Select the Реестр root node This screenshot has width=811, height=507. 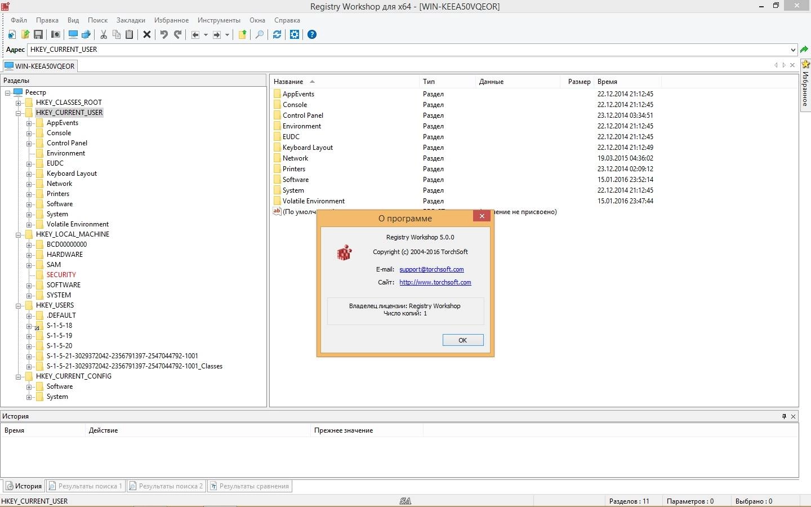pos(35,92)
